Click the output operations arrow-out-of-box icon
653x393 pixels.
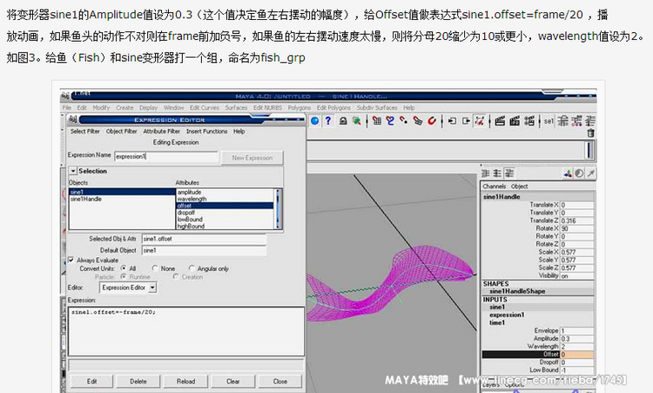466,121
